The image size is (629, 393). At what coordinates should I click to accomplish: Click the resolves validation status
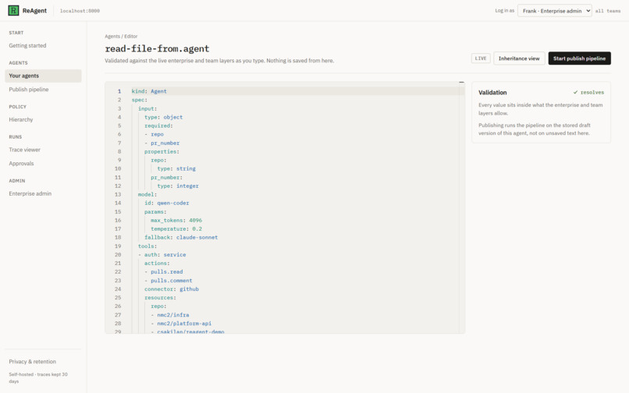point(588,93)
